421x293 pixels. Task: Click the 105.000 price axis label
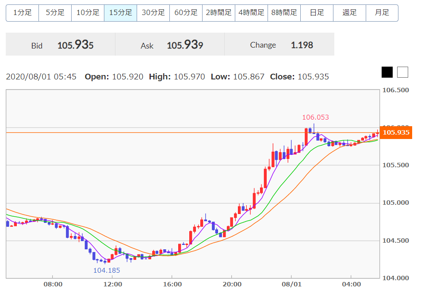click(396, 203)
